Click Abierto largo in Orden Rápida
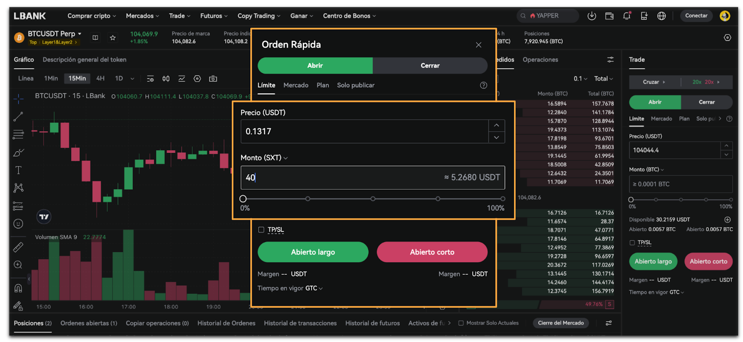 313,252
